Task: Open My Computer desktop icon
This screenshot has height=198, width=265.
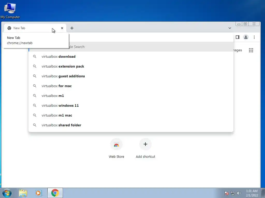Action: tap(10, 10)
